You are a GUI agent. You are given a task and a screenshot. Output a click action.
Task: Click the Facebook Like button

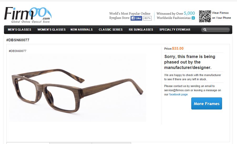(x=136, y=18)
